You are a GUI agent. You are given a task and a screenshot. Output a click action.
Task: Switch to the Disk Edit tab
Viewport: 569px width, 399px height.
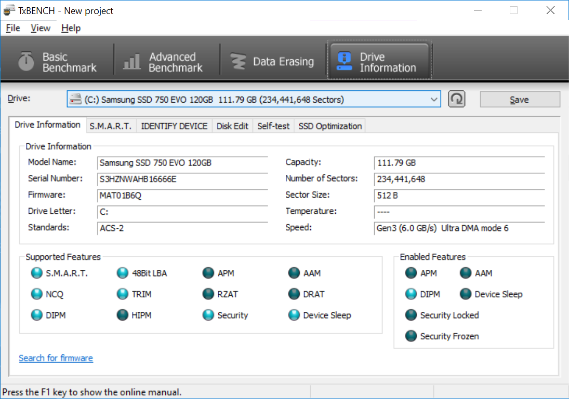232,126
